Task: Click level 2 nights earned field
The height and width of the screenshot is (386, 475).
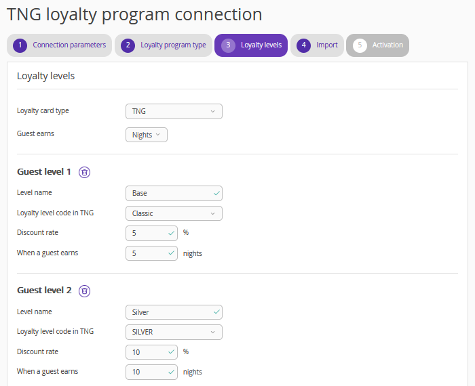Action: (149, 372)
